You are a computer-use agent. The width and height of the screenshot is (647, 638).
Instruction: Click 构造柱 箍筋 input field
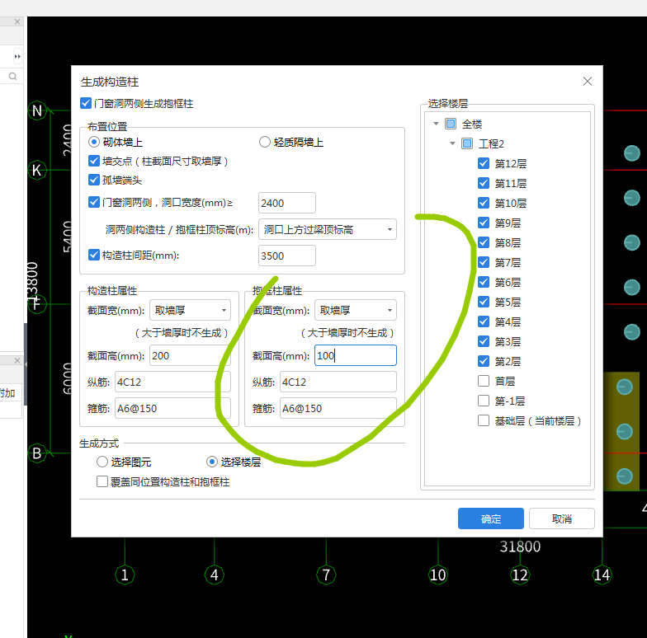(x=172, y=408)
